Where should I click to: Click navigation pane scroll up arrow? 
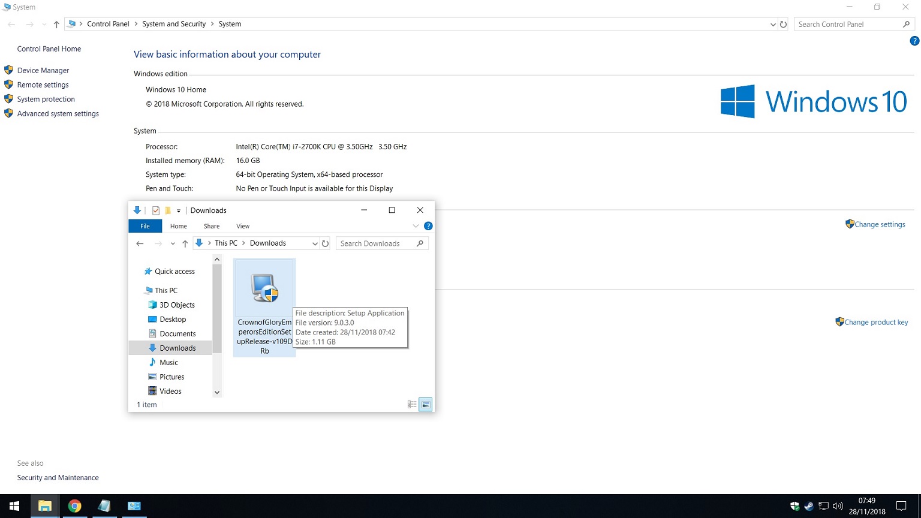(217, 259)
